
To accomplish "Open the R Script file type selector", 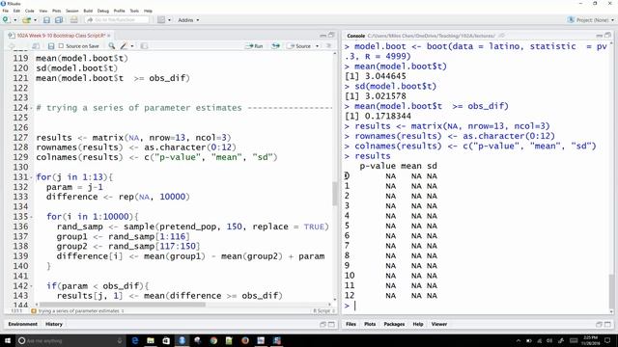I will click(323, 310).
